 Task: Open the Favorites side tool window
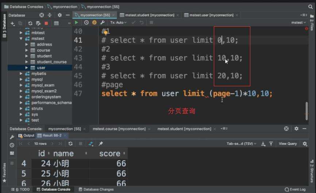pyautogui.click(x=4, y=173)
